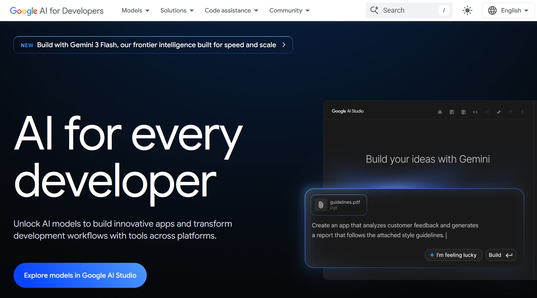Viewport: 537px width, 298px height.
Task: Click the compare side-by-side icon in AI Studio
Action: tap(463, 112)
